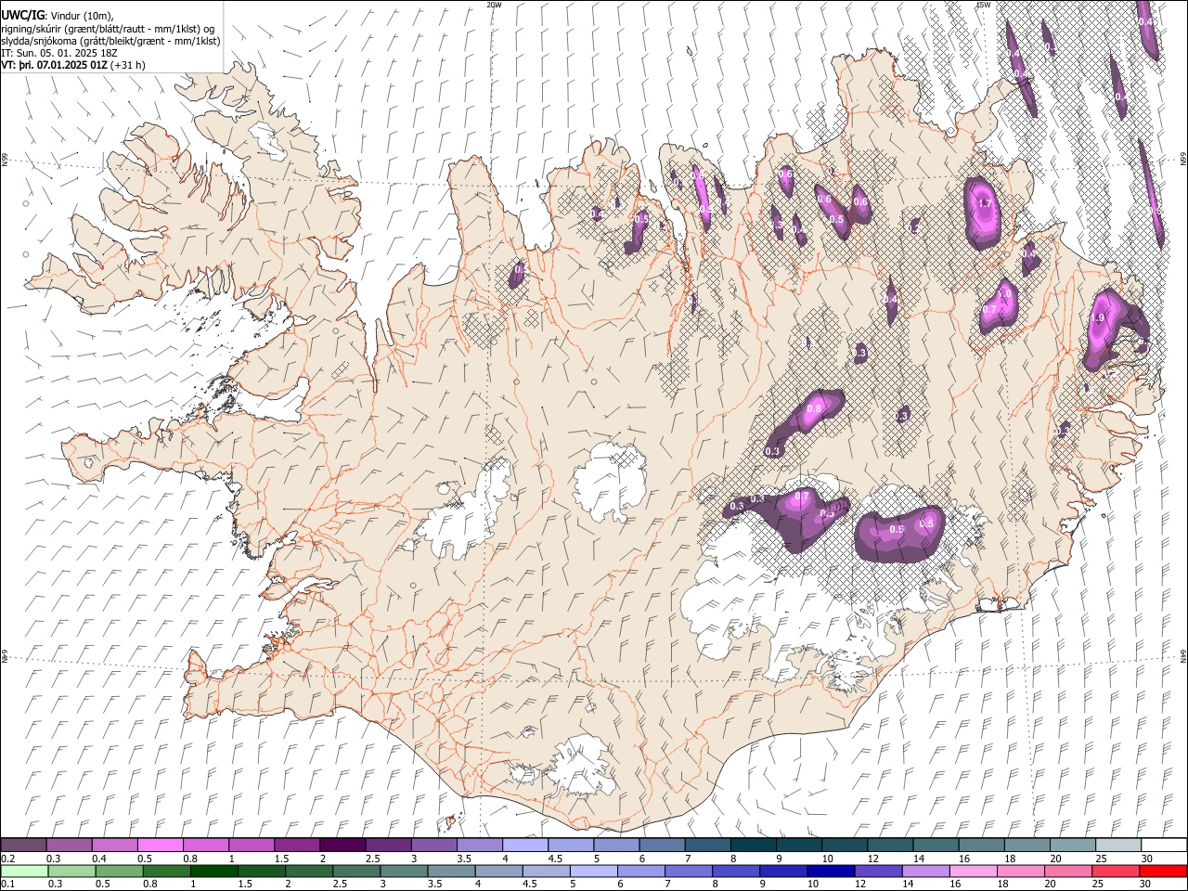The height and width of the screenshot is (891, 1188).
Task: Click the '15W' longitude label
Action: 983,5
